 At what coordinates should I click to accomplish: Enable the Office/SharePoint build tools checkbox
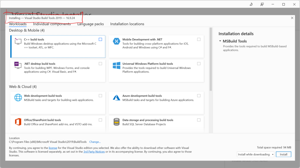tap(100, 120)
